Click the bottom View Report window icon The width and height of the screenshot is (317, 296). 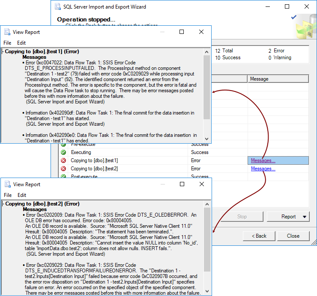[8, 184]
